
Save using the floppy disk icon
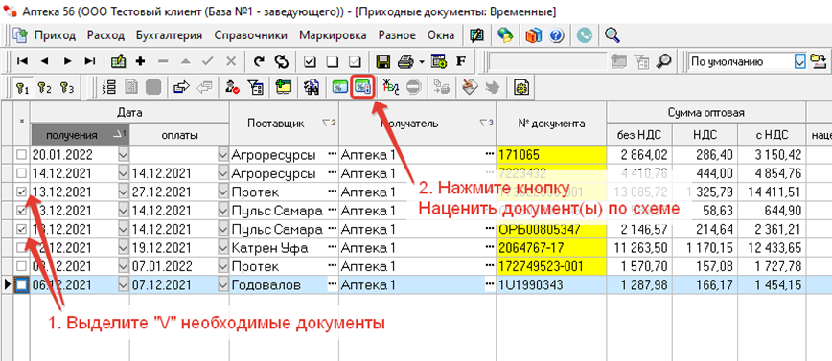coord(383,61)
